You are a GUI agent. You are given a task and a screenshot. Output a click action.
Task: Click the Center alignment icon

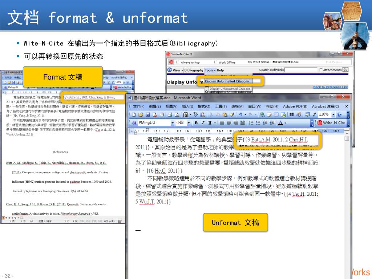click(229, 123)
